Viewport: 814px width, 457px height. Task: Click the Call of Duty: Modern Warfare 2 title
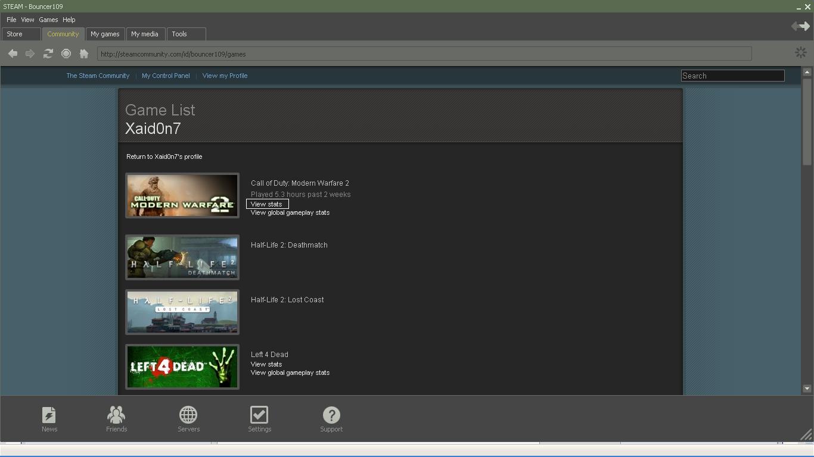point(300,183)
